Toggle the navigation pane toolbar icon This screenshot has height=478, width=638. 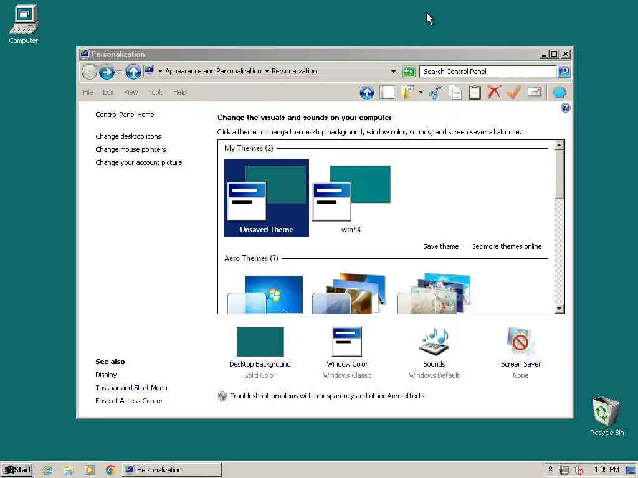coord(387,92)
